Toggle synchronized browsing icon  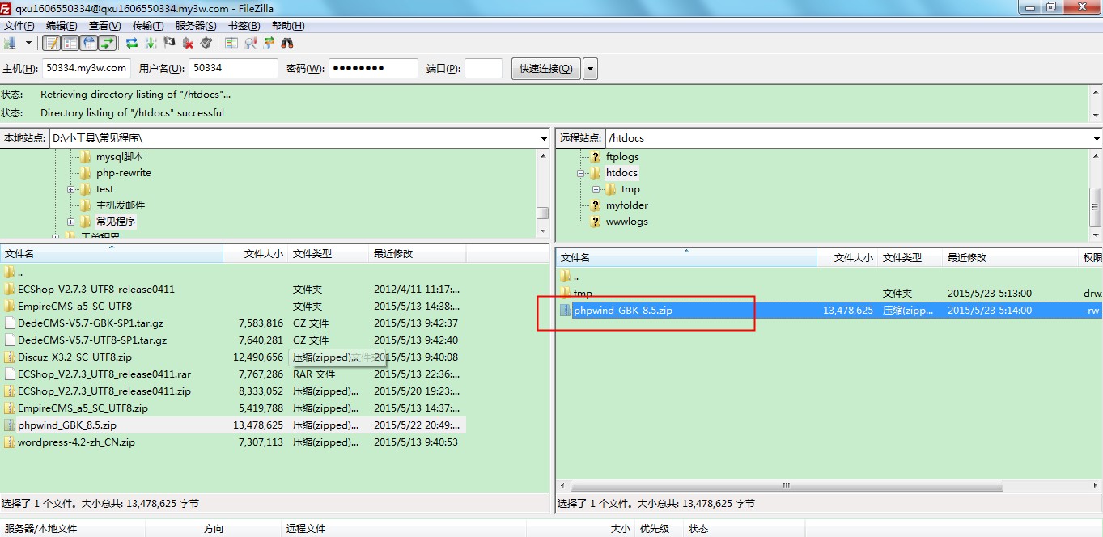[269, 43]
